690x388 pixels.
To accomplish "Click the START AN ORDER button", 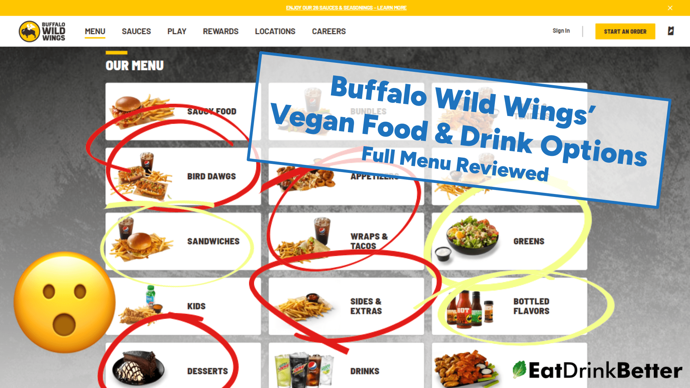I will (625, 31).
